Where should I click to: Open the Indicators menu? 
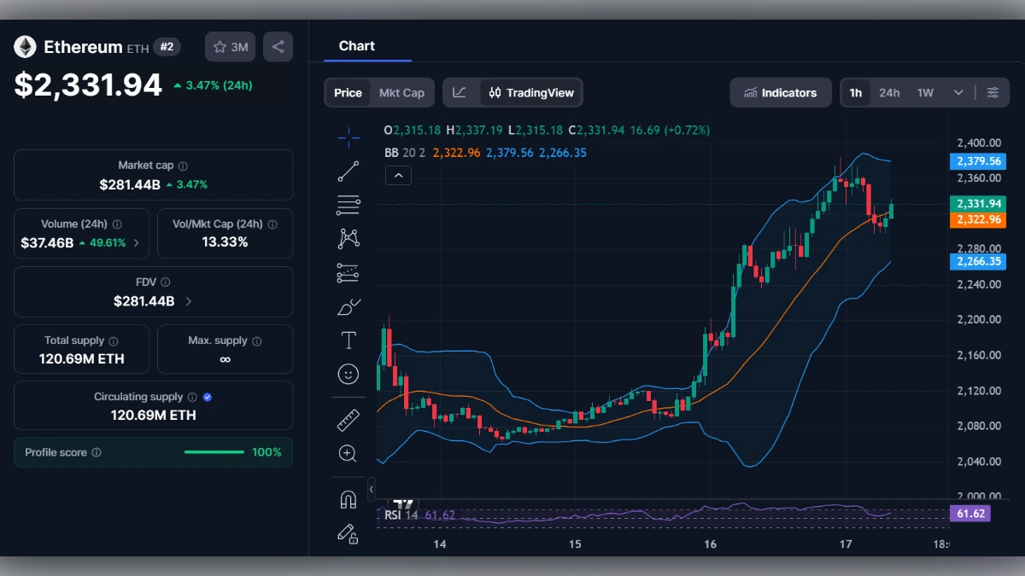pyautogui.click(x=780, y=92)
